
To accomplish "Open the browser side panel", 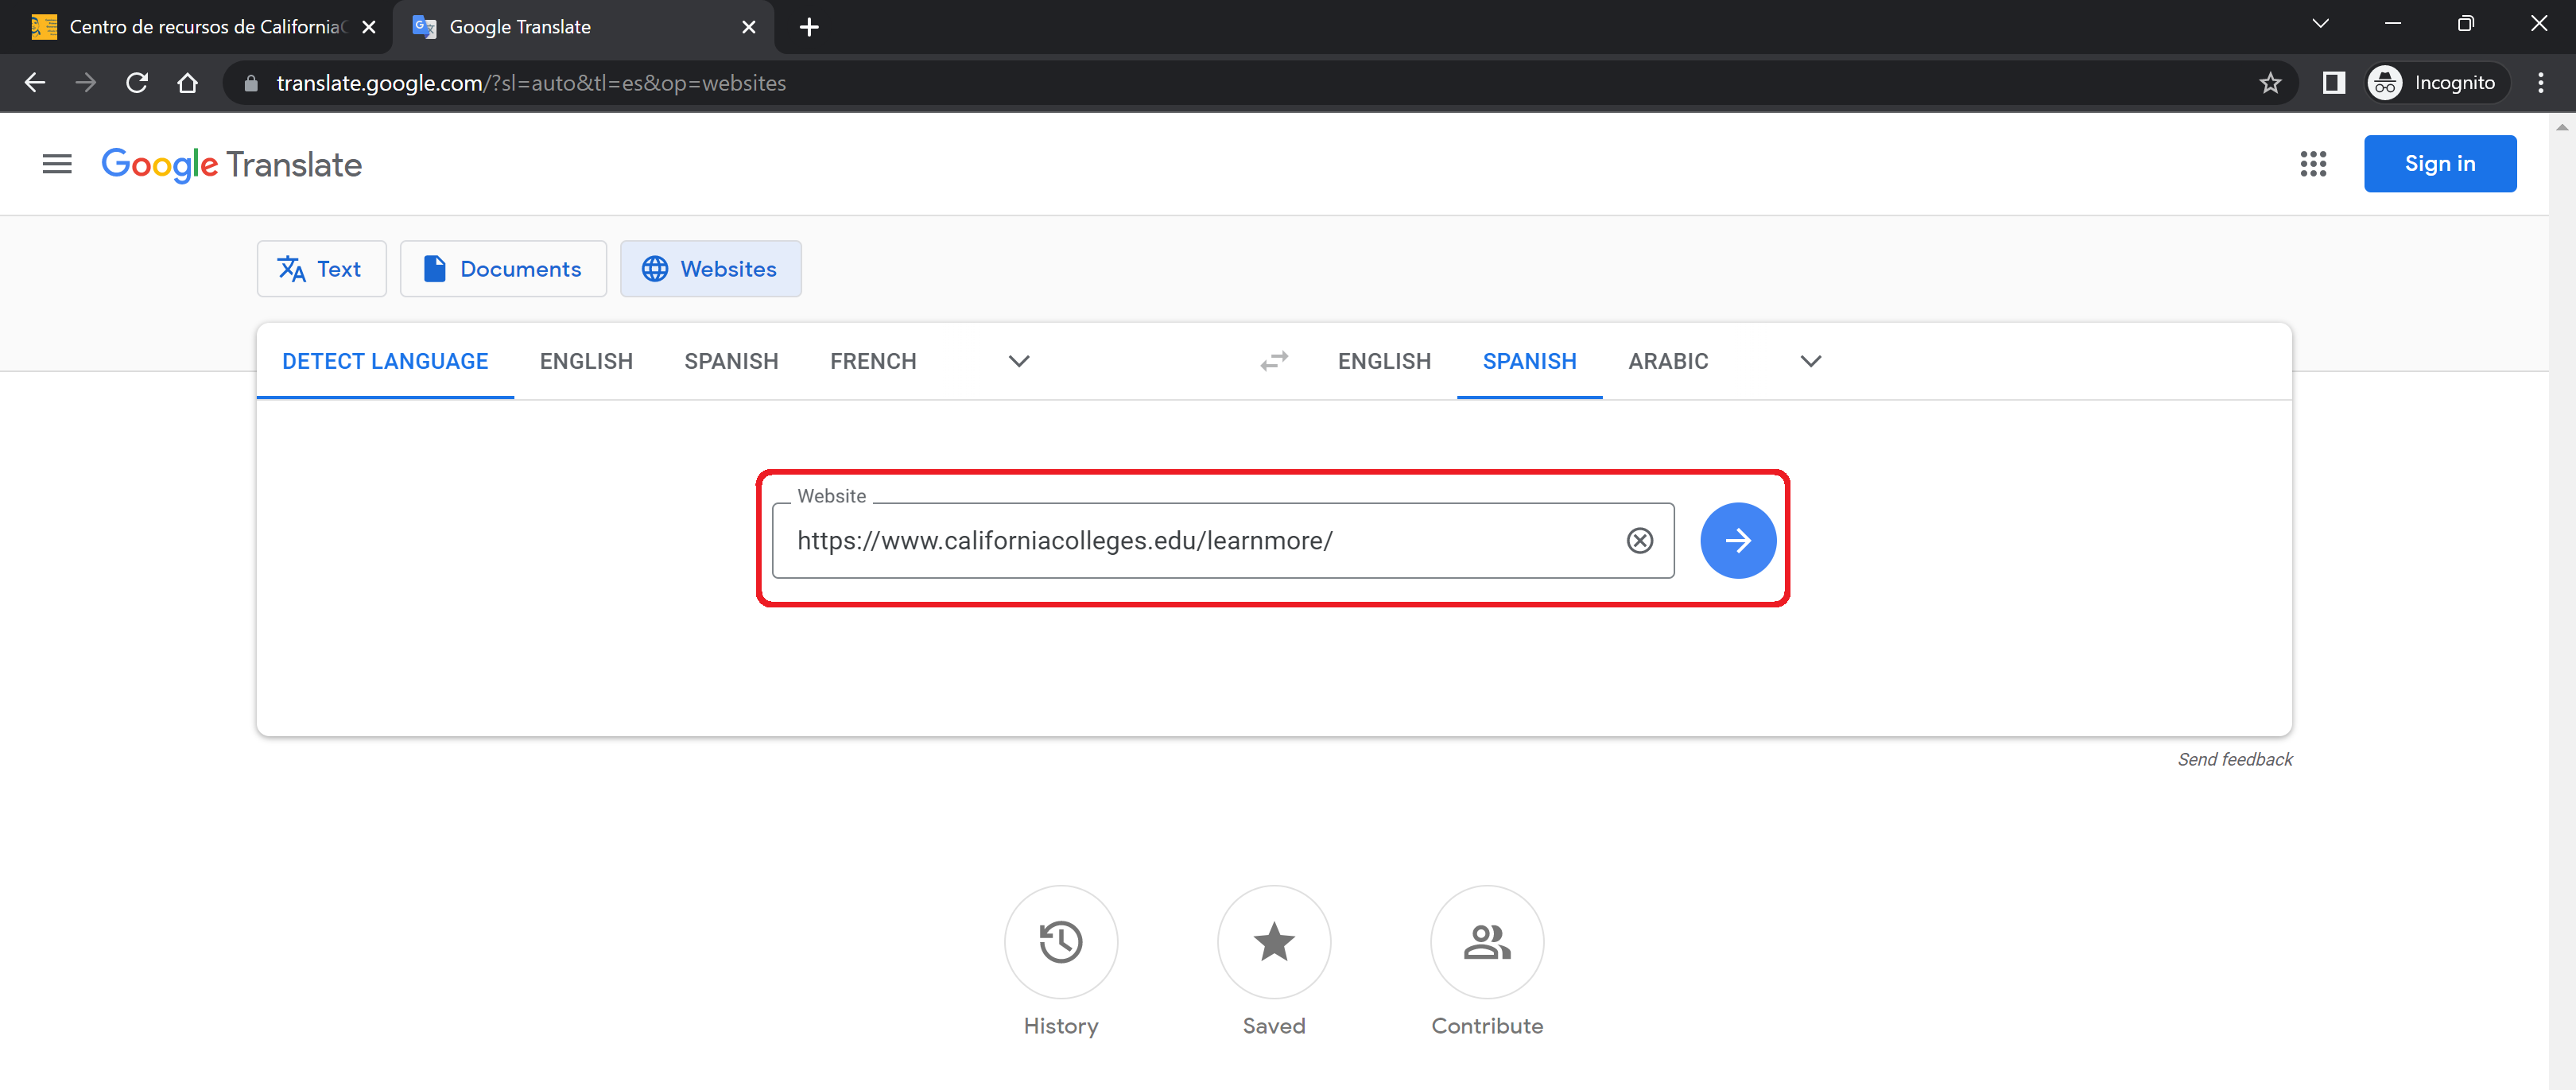I will [x=2333, y=83].
